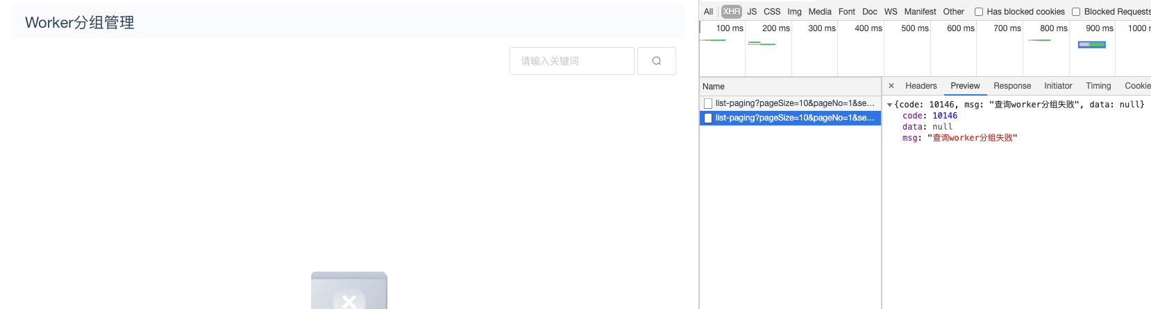
Task: Click the search magnifier button
Action: [x=656, y=61]
